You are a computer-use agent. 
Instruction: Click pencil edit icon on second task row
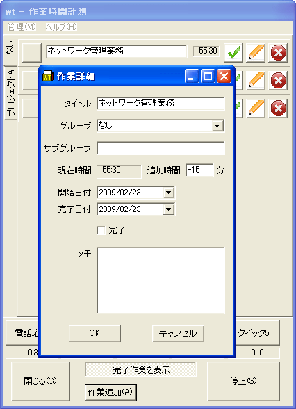point(256,81)
